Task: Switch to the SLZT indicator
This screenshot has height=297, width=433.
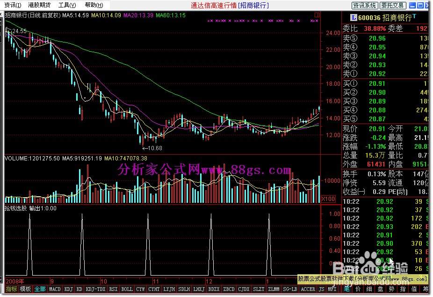Action: coord(259,289)
